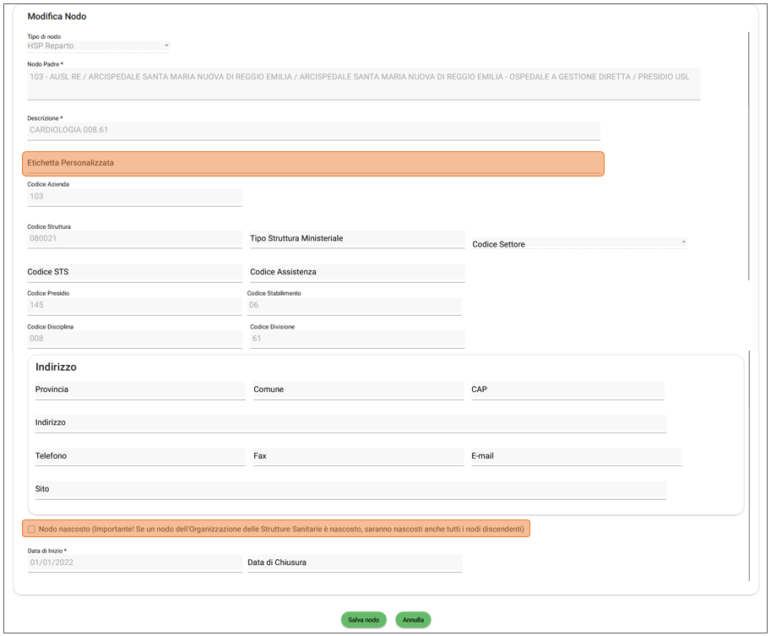Click the Salva nodo button
This screenshot has height=636, width=771.
364,620
